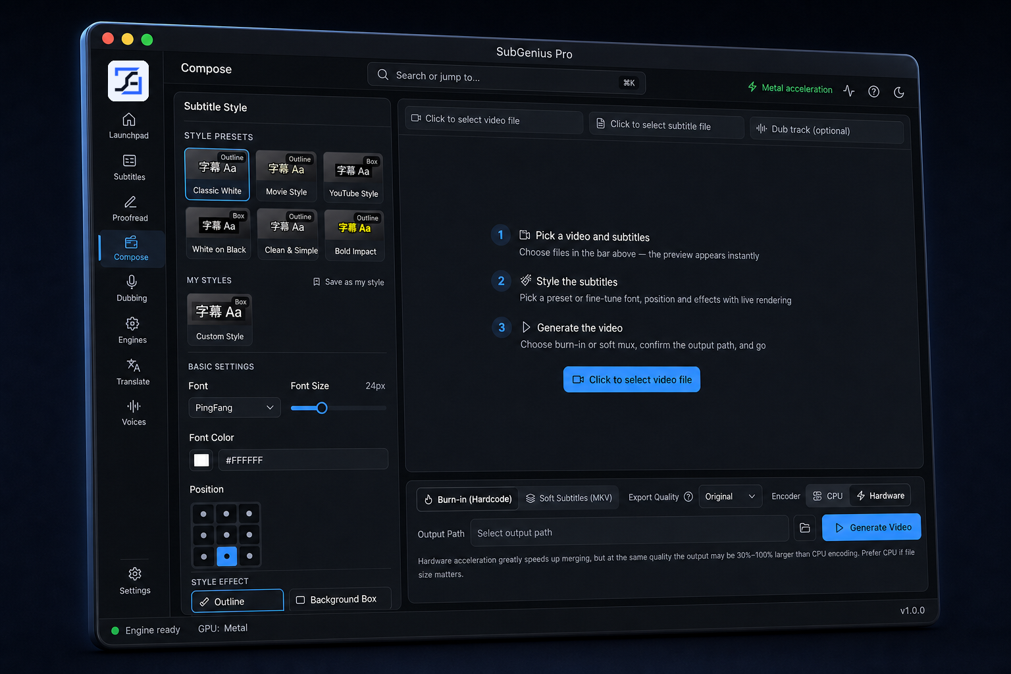This screenshot has width=1011, height=674.
Task: Click the #FFFFFF hex color field
Action: coord(303,459)
